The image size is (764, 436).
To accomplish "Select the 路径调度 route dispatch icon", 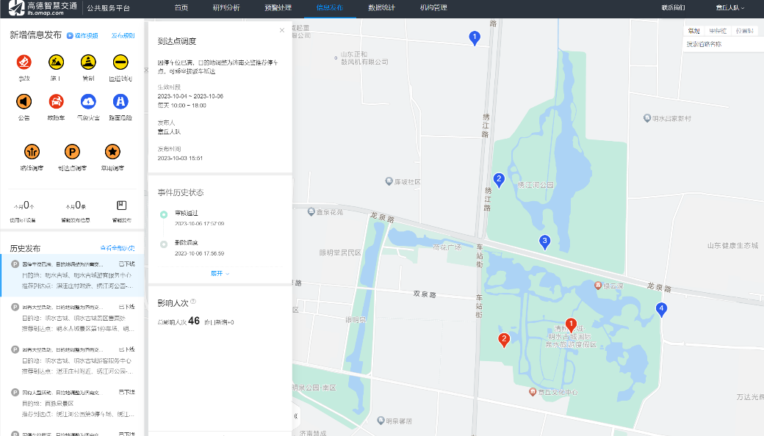I will [x=32, y=152].
